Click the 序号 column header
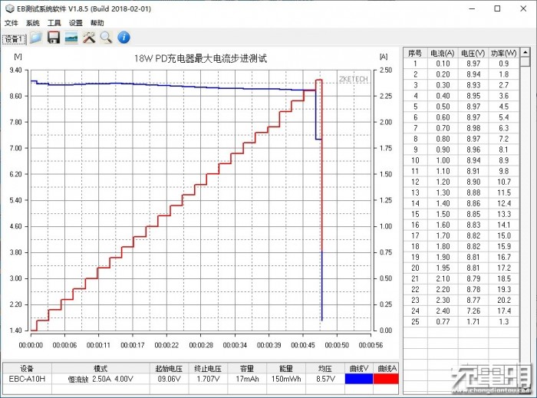The height and width of the screenshot is (398, 537). 415,53
